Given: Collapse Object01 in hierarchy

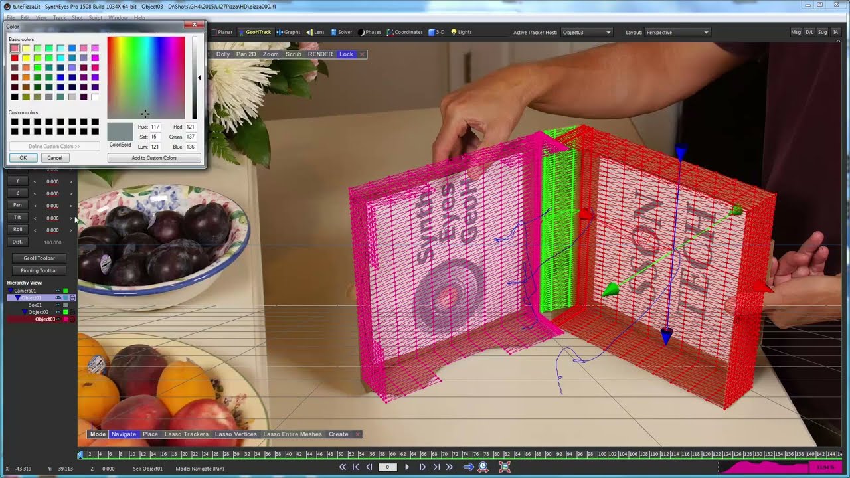Looking at the screenshot, I should click(18, 298).
